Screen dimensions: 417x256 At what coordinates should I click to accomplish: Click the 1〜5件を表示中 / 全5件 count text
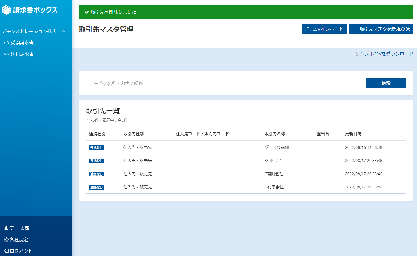(107, 120)
